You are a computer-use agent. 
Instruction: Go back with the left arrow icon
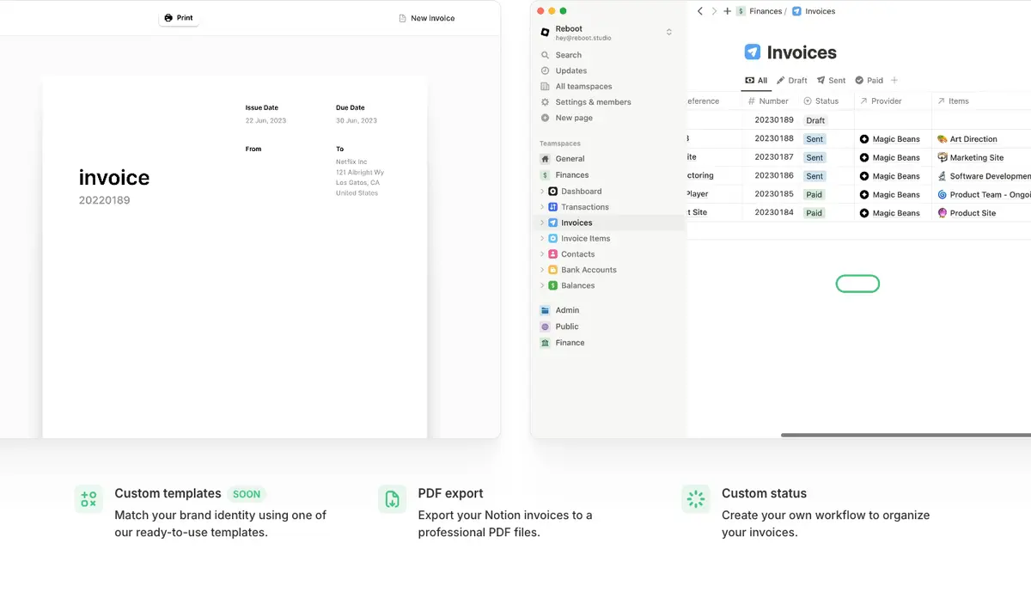pos(700,11)
